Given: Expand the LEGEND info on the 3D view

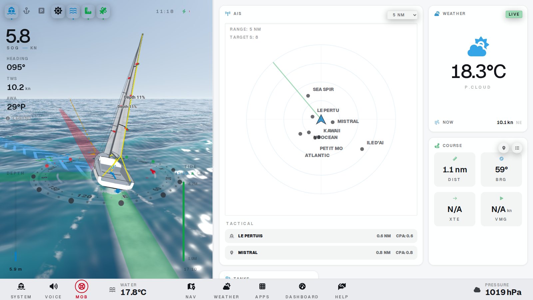Looking at the screenshot, I should [x=19, y=118].
